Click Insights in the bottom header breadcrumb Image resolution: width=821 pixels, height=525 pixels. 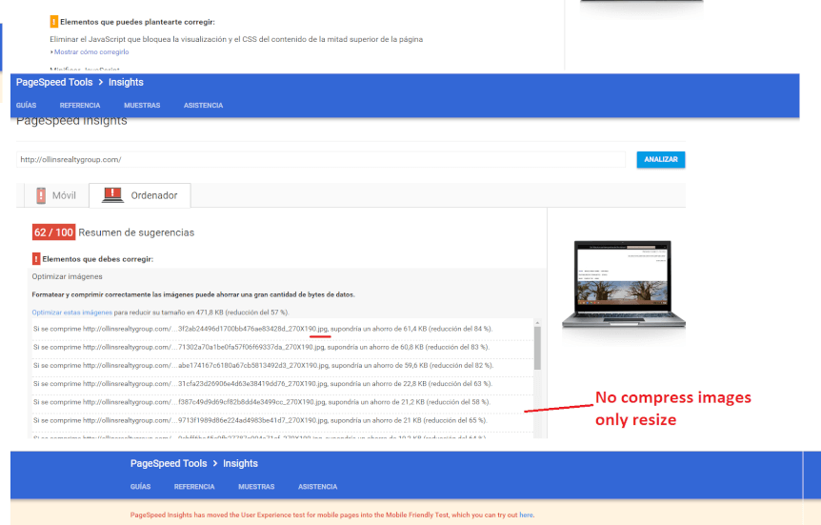tap(240, 464)
